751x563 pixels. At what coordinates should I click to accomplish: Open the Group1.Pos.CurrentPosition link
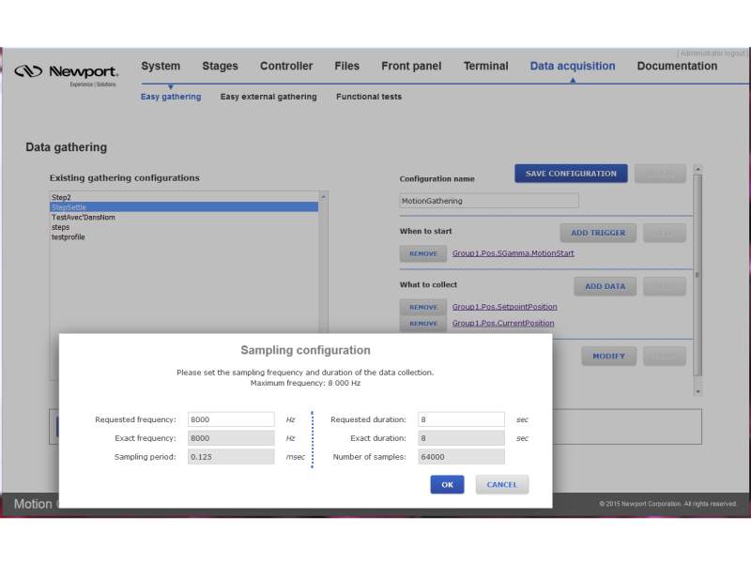(x=503, y=324)
